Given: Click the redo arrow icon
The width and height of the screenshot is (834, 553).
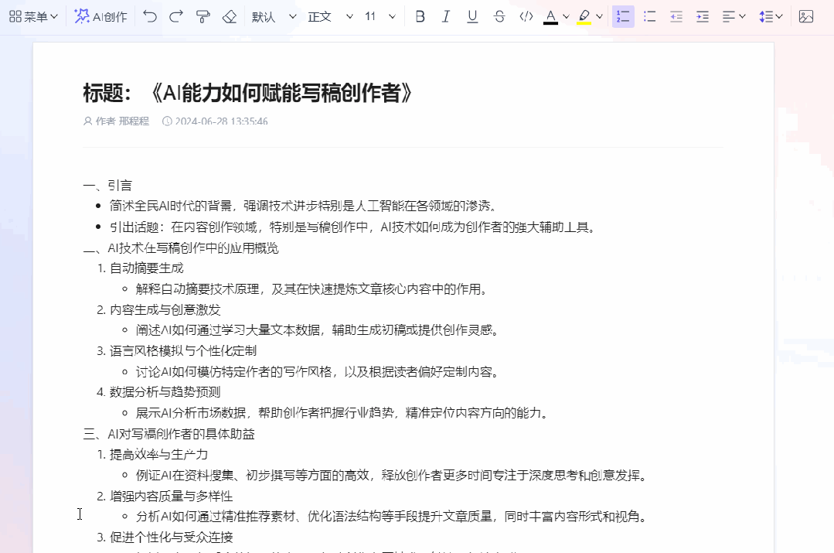Looking at the screenshot, I should point(176,16).
